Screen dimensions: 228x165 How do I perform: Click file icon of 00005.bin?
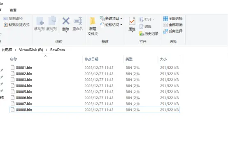(13, 92)
